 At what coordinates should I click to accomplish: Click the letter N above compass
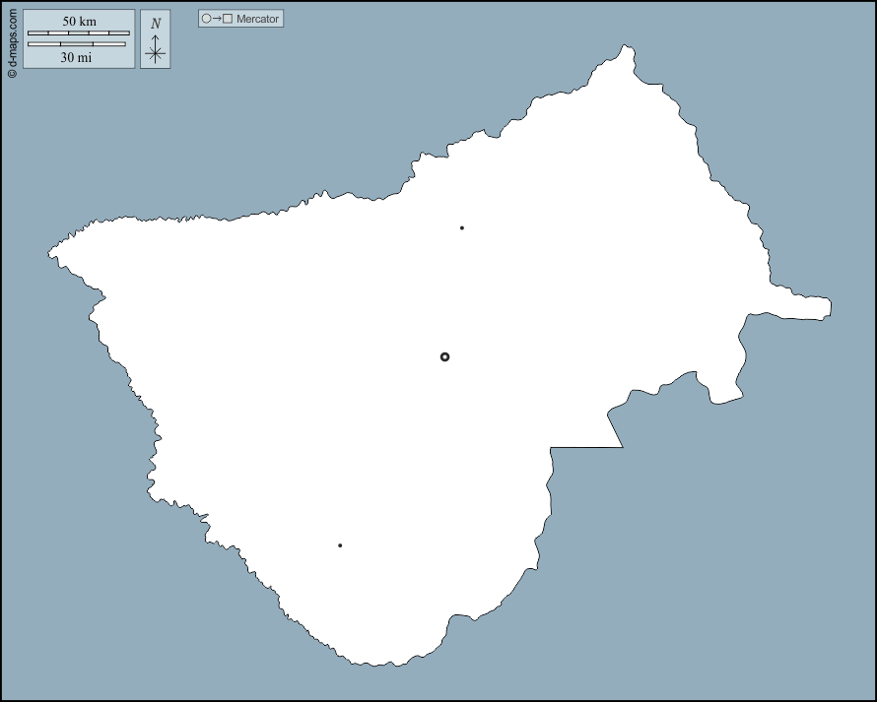tap(156, 24)
